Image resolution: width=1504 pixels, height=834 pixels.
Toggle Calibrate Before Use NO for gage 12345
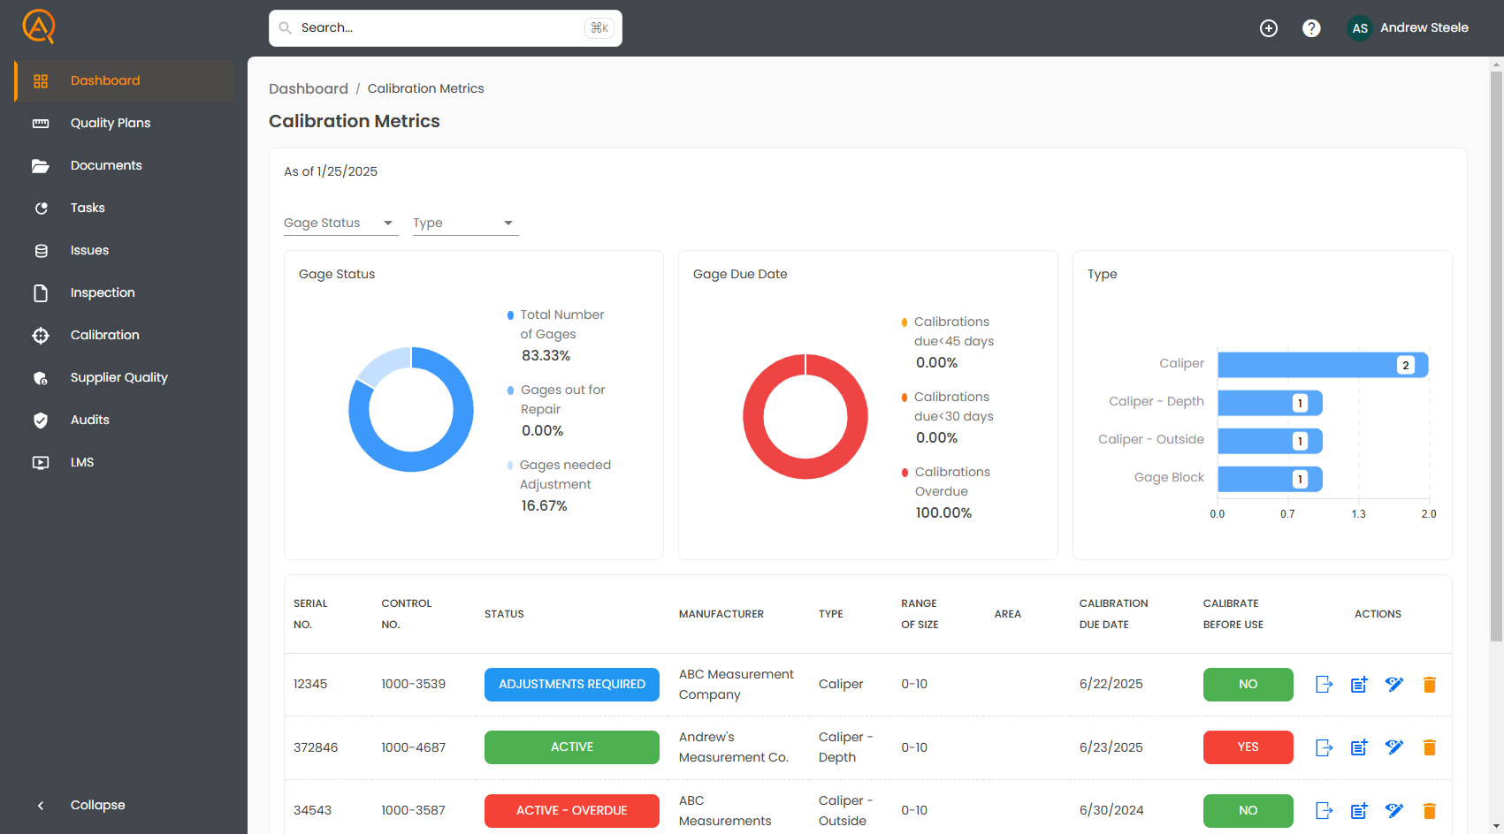[x=1248, y=684]
